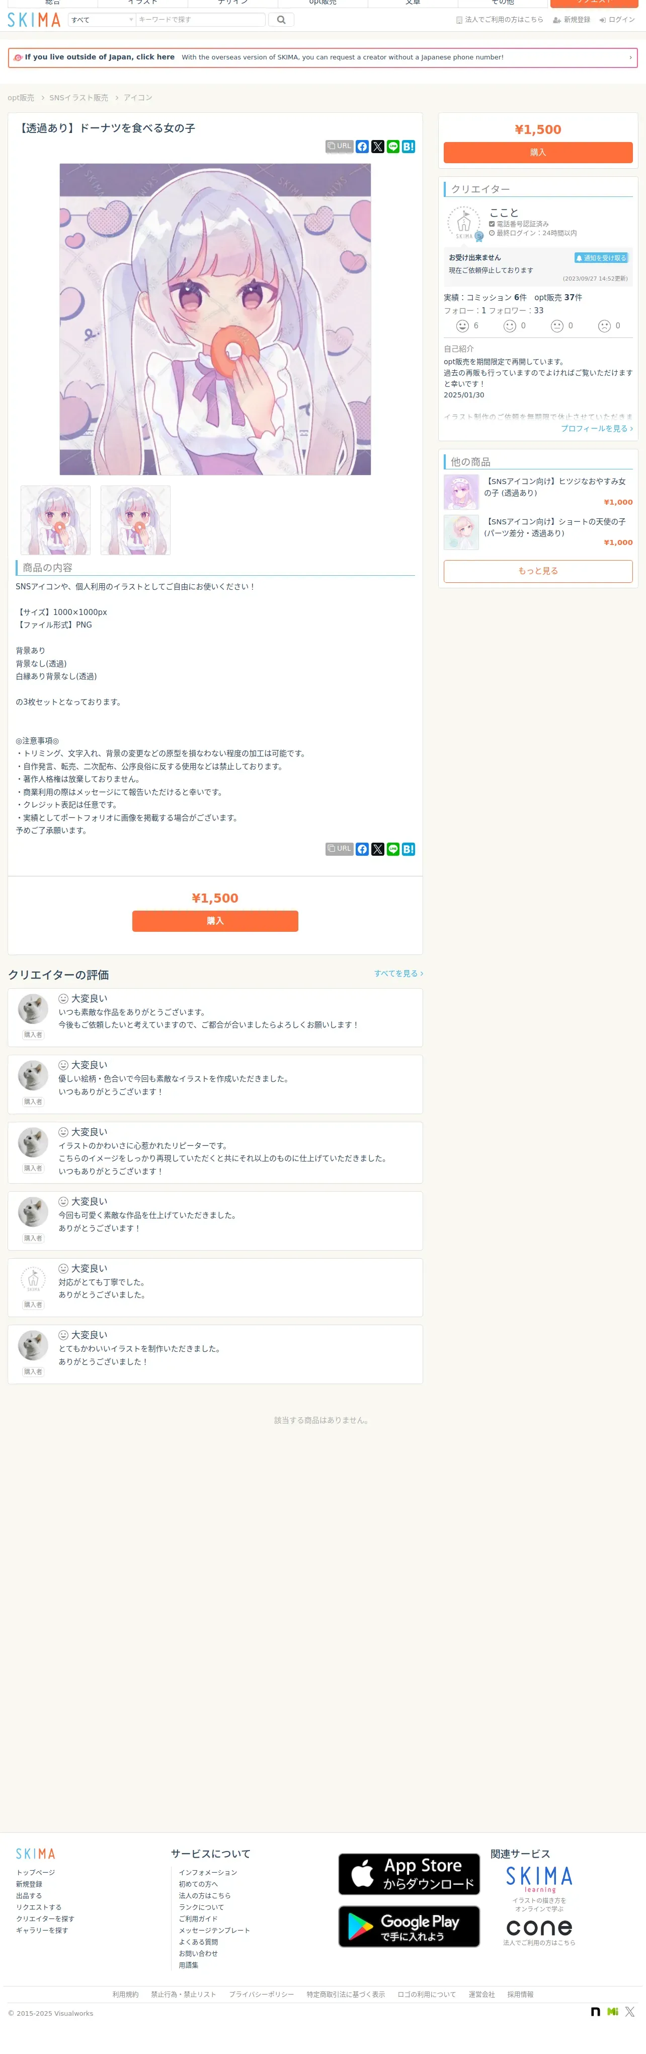Click the footer SKIMA logo
This screenshot has width=646, height=2054.
click(x=36, y=1854)
